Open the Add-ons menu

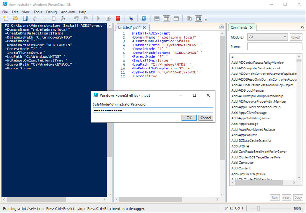tap(68, 12)
